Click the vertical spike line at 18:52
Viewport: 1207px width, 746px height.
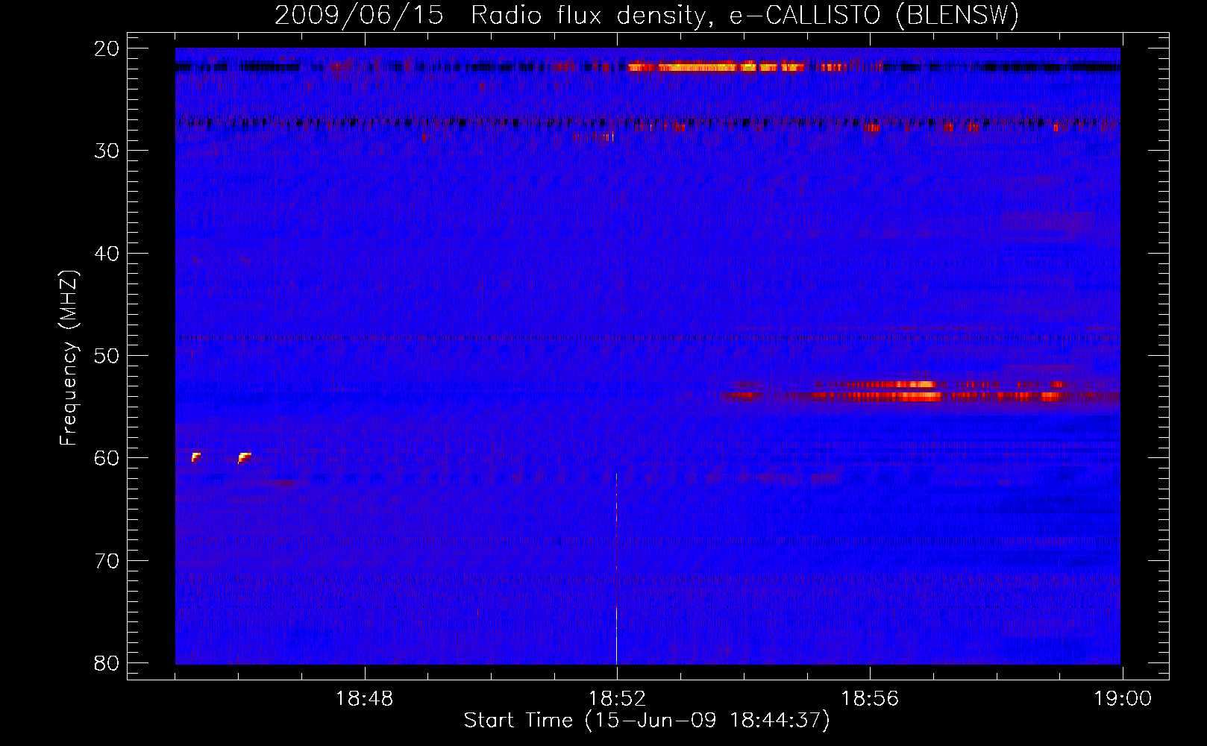click(616, 567)
